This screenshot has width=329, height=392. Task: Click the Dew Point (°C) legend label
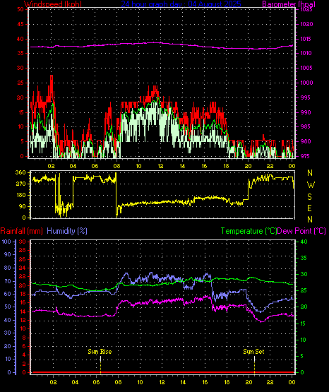(x=301, y=231)
